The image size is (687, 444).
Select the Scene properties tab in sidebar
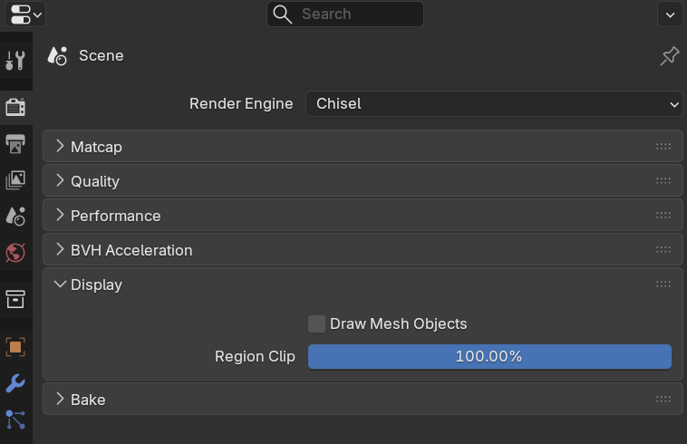pos(15,216)
